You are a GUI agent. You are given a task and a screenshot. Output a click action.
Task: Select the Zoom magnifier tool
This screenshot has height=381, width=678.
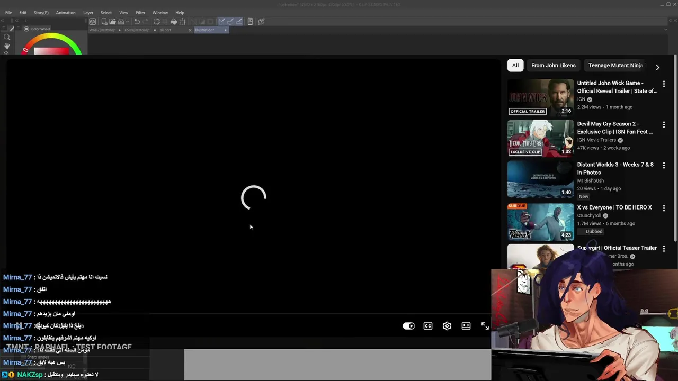[7, 37]
